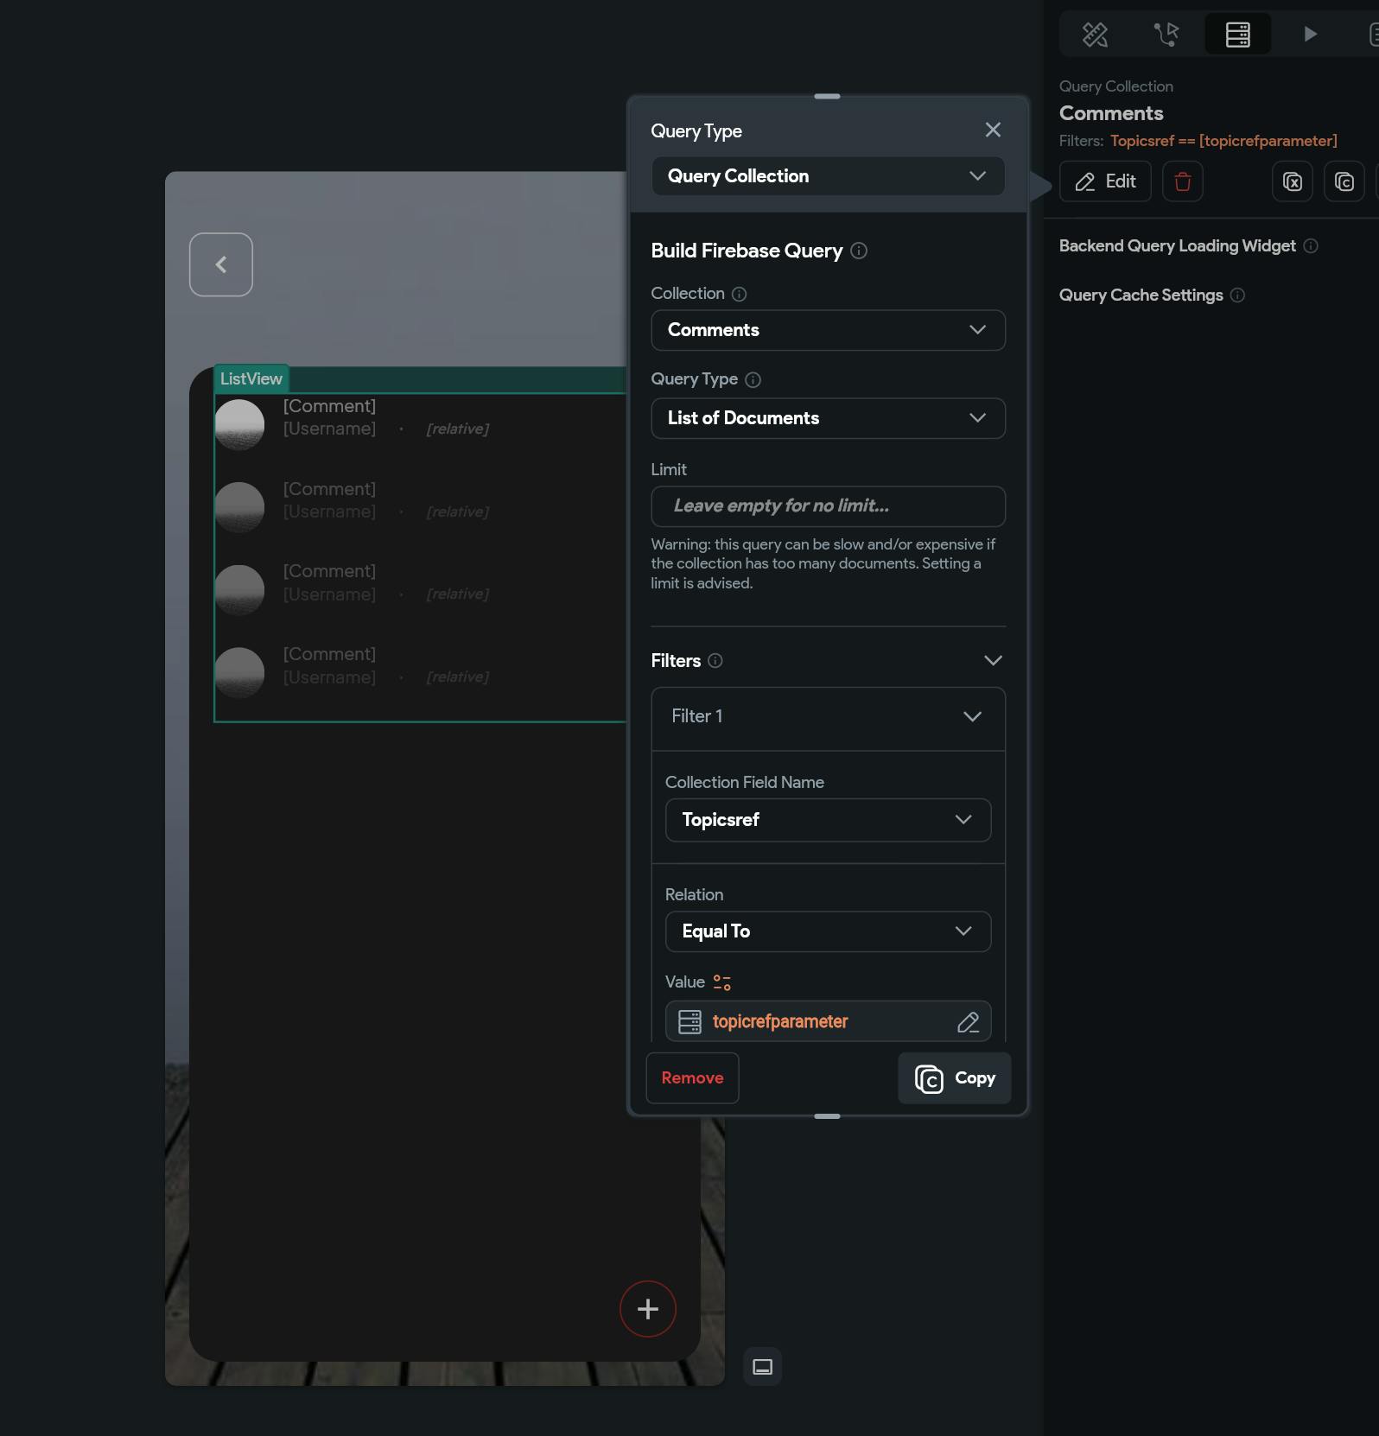Click info icon beside Filters heading
Image resolution: width=1379 pixels, height=1436 pixels.
pyautogui.click(x=715, y=661)
